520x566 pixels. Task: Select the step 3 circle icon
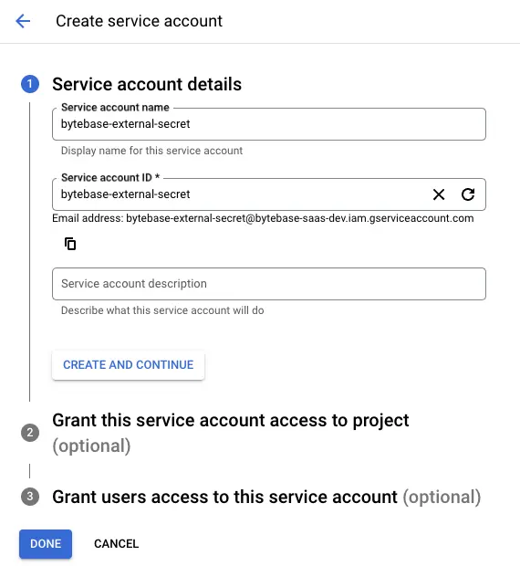click(30, 497)
